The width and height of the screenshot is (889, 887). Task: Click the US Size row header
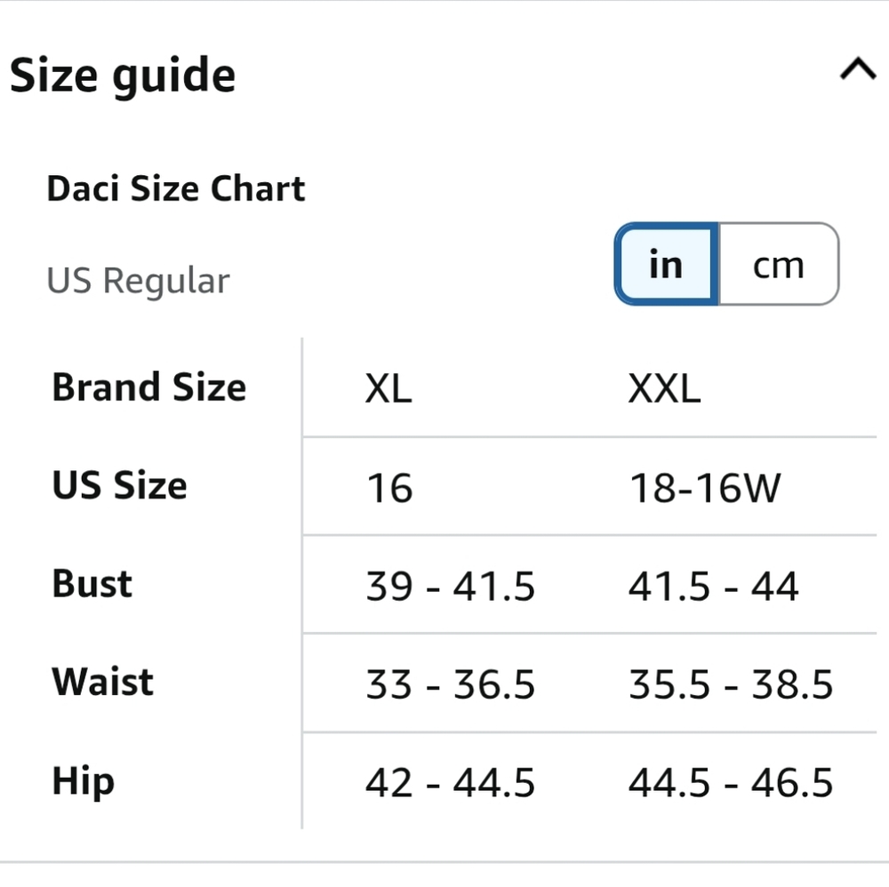coord(119,486)
